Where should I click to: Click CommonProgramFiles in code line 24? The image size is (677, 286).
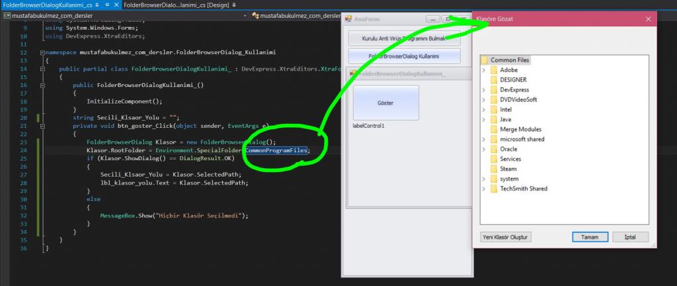tap(276, 150)
